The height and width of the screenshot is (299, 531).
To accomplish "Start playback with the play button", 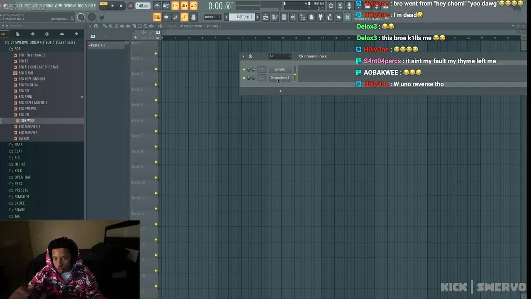I will coord(112,6).
